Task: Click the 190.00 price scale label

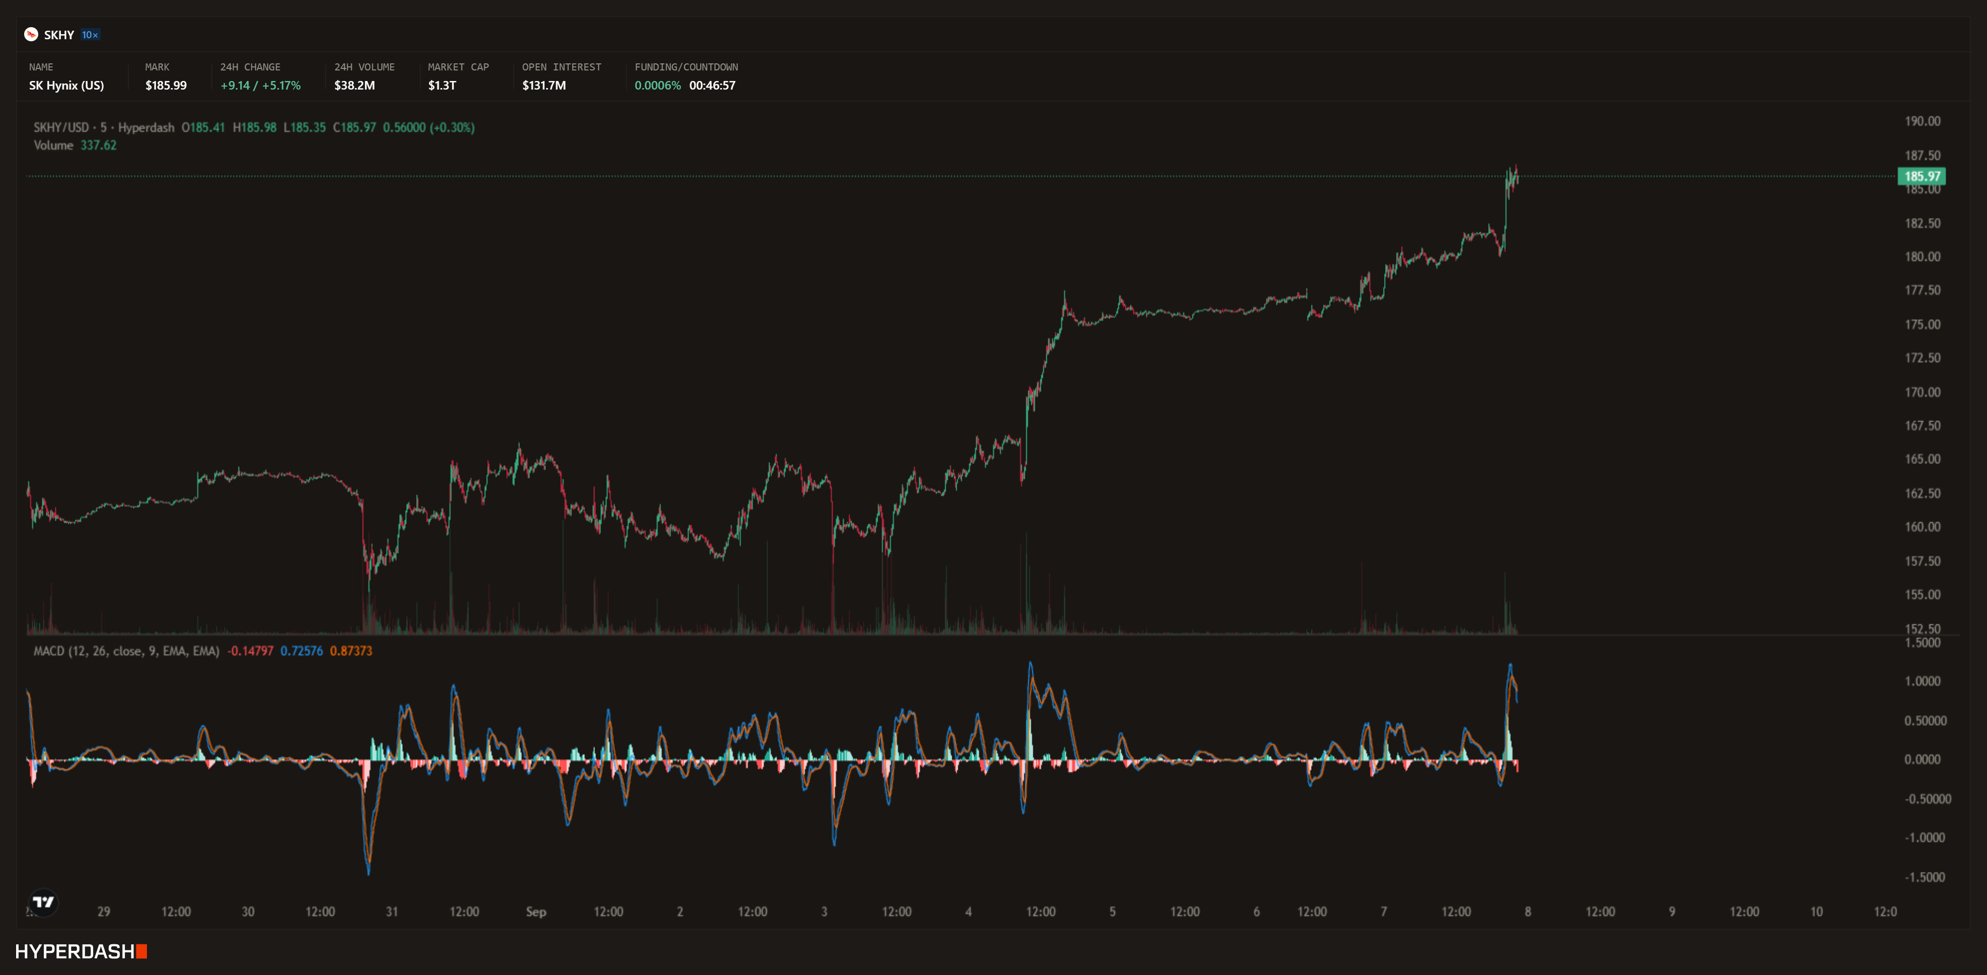Action: point(1922,121)
